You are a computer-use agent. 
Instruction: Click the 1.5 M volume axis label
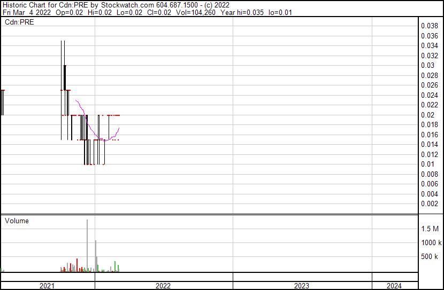point(430,229)
